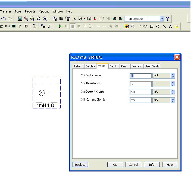Open the Electromechanical motor components icon
The image size is (194, 175).
[26, 26]
